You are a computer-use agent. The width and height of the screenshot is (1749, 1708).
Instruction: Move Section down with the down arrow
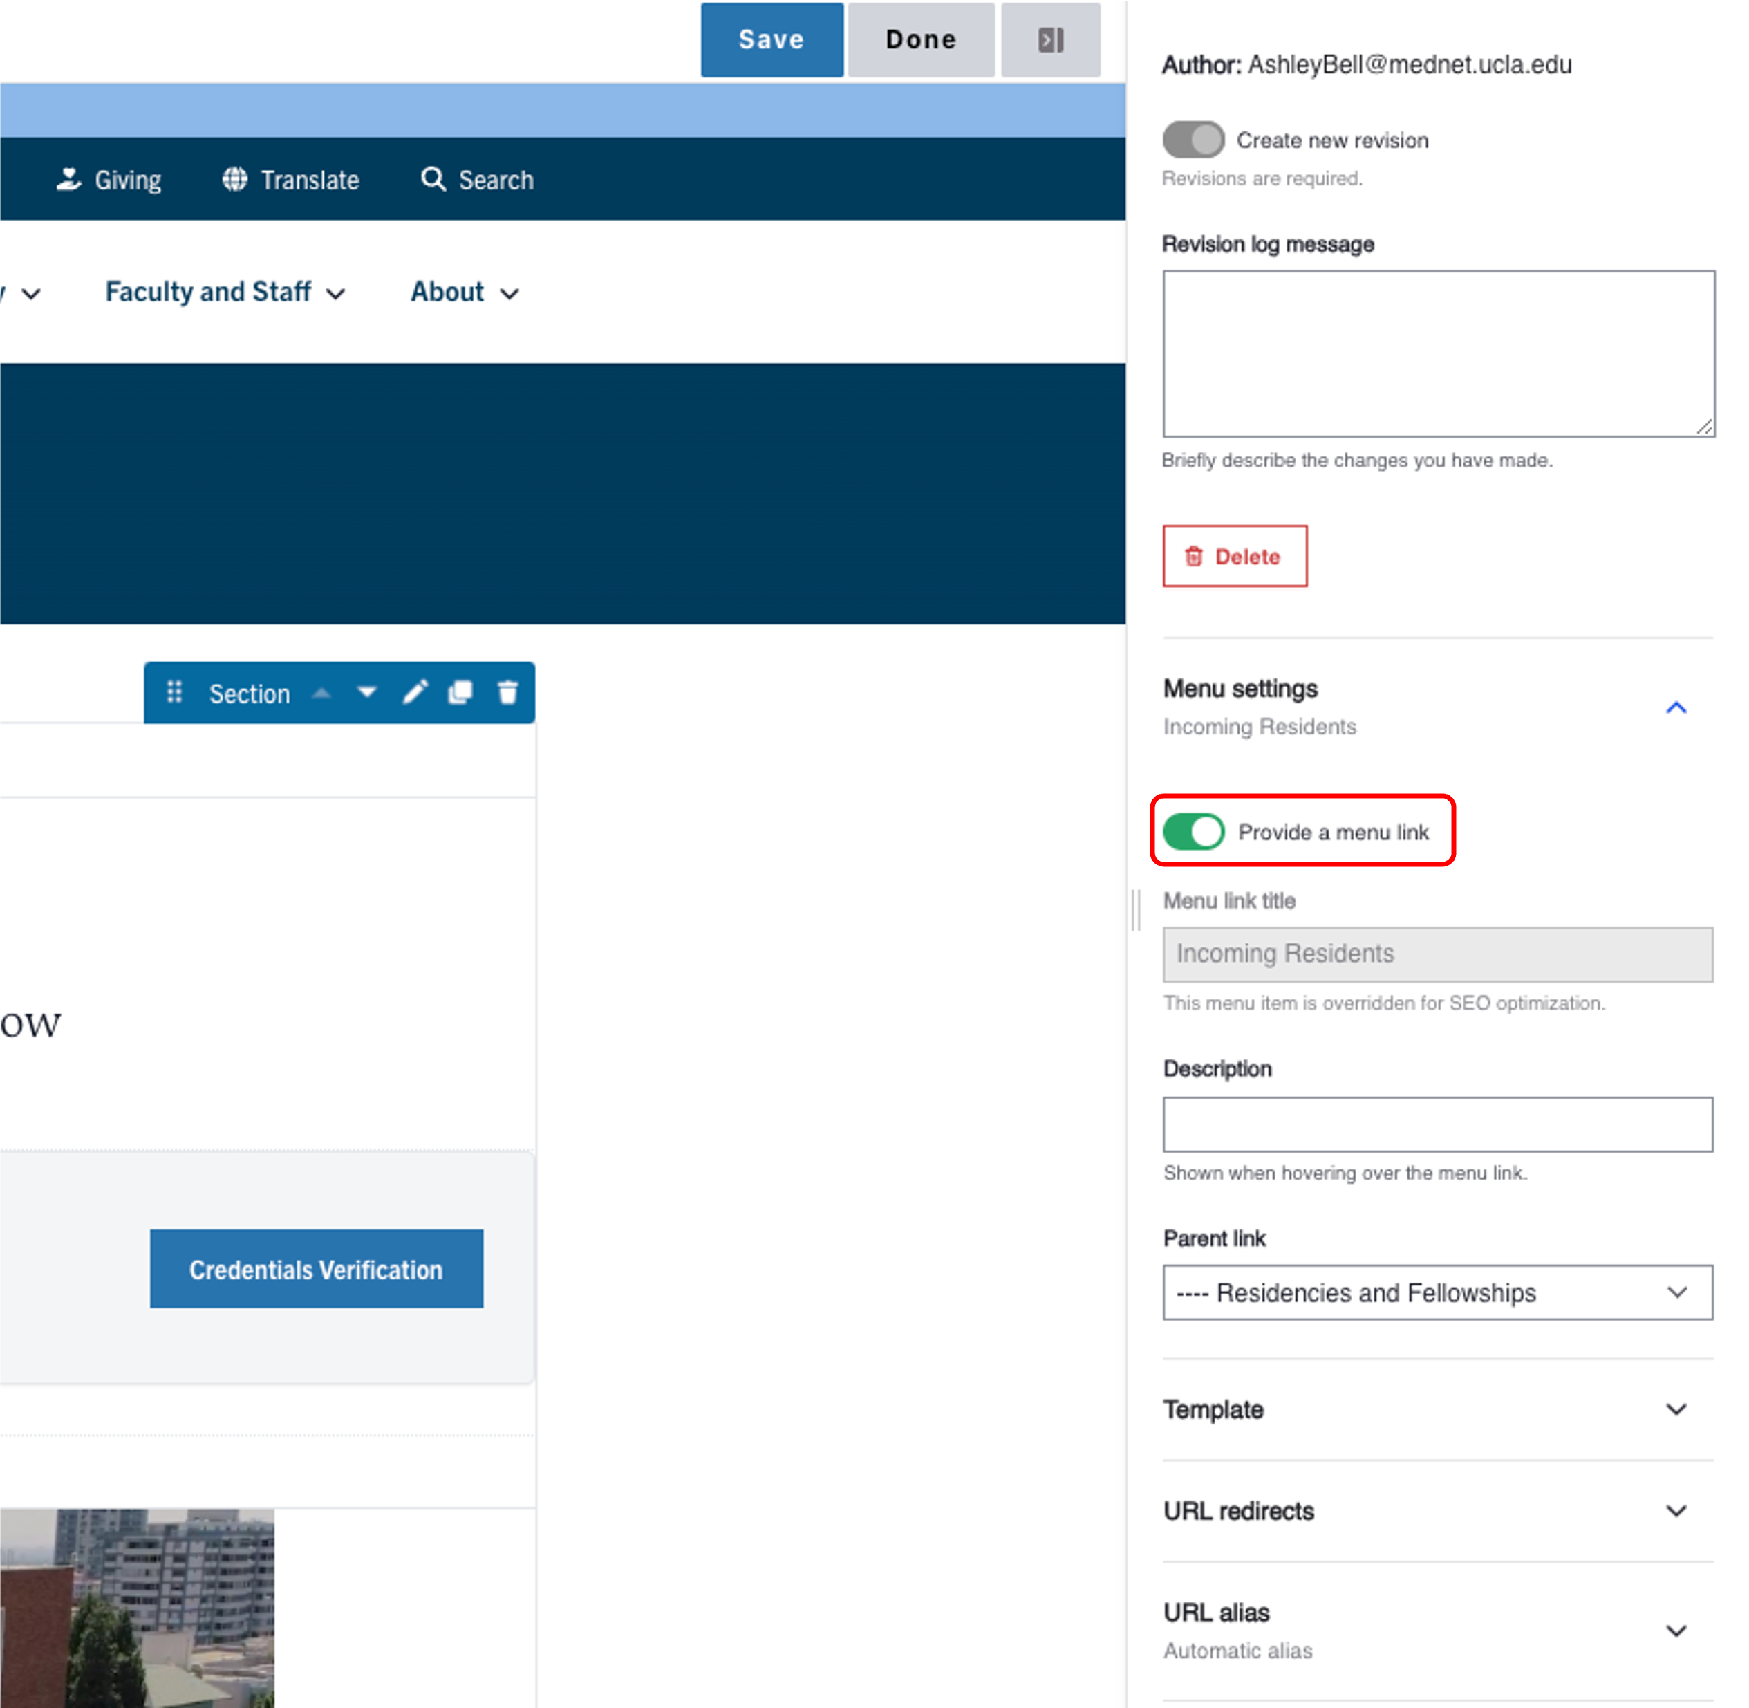click(x=367, y=692)
